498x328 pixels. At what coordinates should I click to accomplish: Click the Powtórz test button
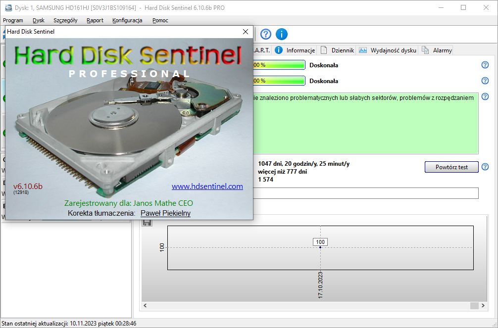click(x=451, y=167)
